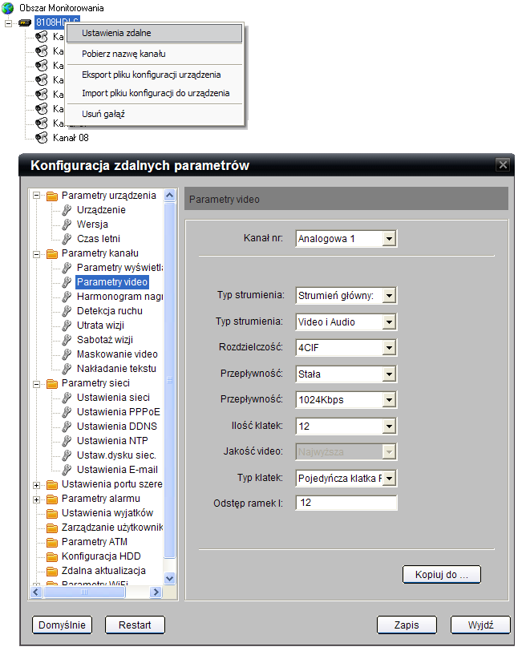Open the Strumień główny stream type dropdown
Viewport: 526px width, 655px height.
tap(389, 296)
